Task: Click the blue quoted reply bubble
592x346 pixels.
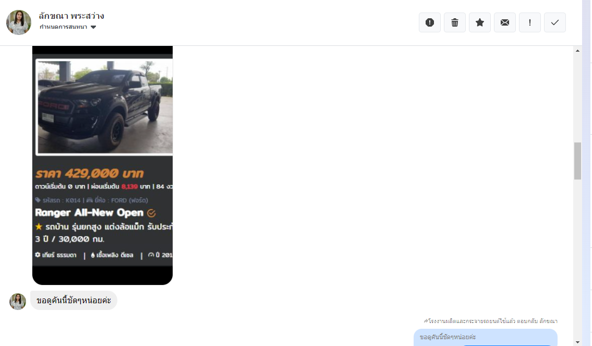Action: coord(485,337)
